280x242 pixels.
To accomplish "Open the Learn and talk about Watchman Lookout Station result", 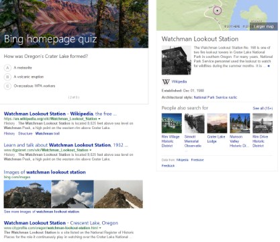I will click(66, 145).
